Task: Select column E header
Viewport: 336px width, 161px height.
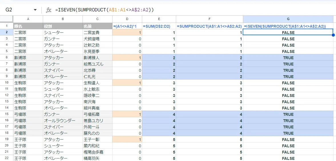Action: [159, 19]
